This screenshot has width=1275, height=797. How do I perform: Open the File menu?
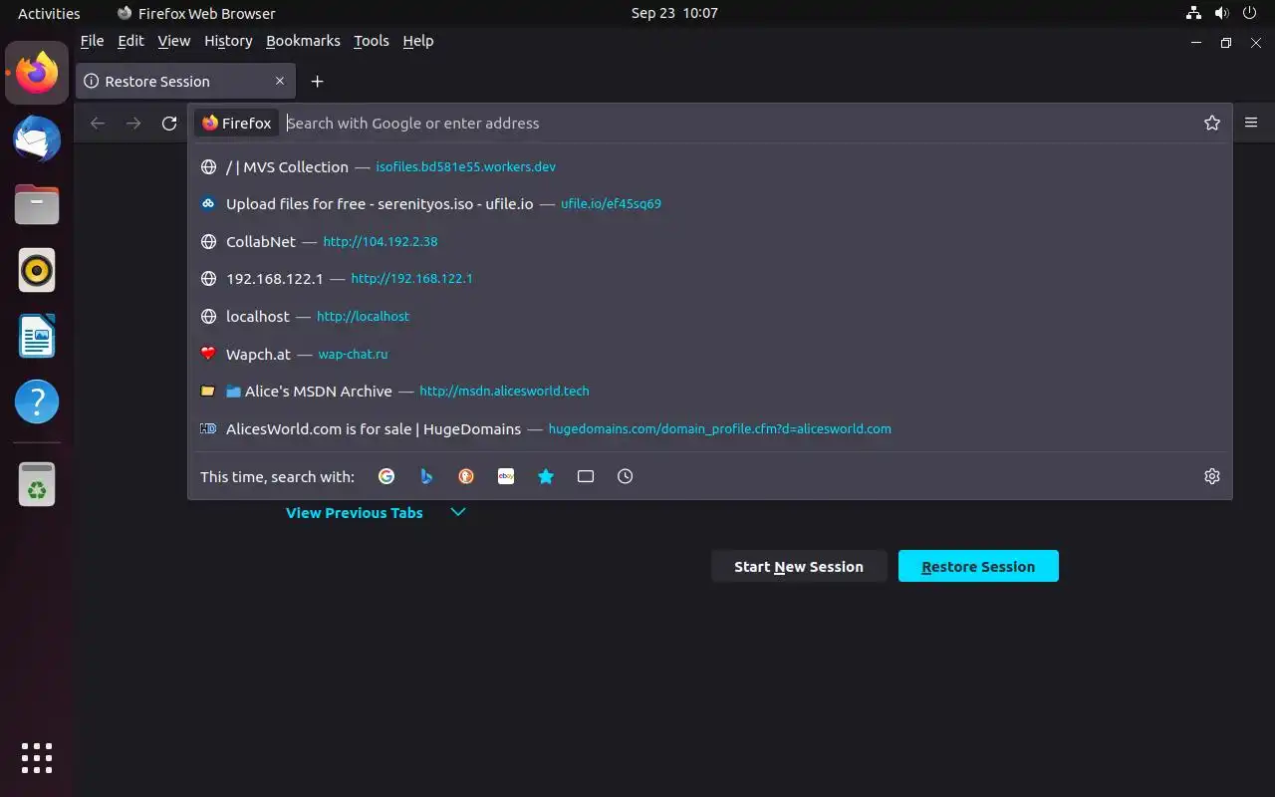tap(92, 41)
